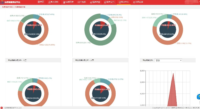Screen dimensions: 200x109
Task: Click the icon beside 成绩管理
Action: coord(64,2)
